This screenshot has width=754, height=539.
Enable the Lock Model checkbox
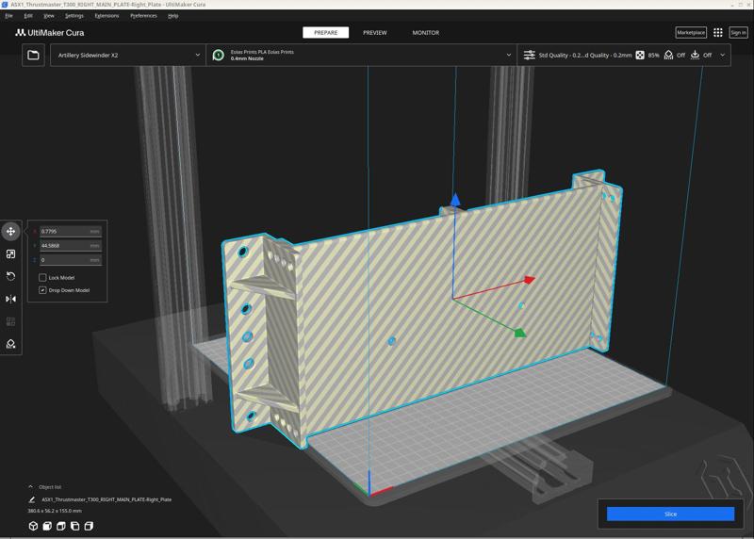tap(42, 277)
